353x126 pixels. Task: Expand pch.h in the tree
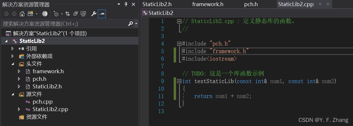(19, 79)
